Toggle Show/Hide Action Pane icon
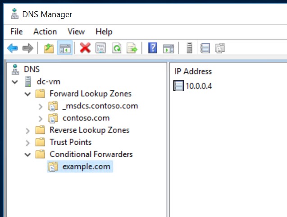The width and height of the screenshot is (287, 217). (169, 48)
